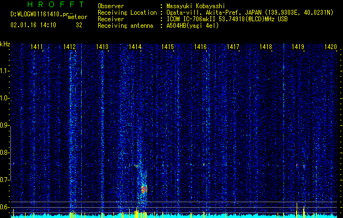Click the bright red meteor echo blob

pyautogui.click(x=144, y=189)
